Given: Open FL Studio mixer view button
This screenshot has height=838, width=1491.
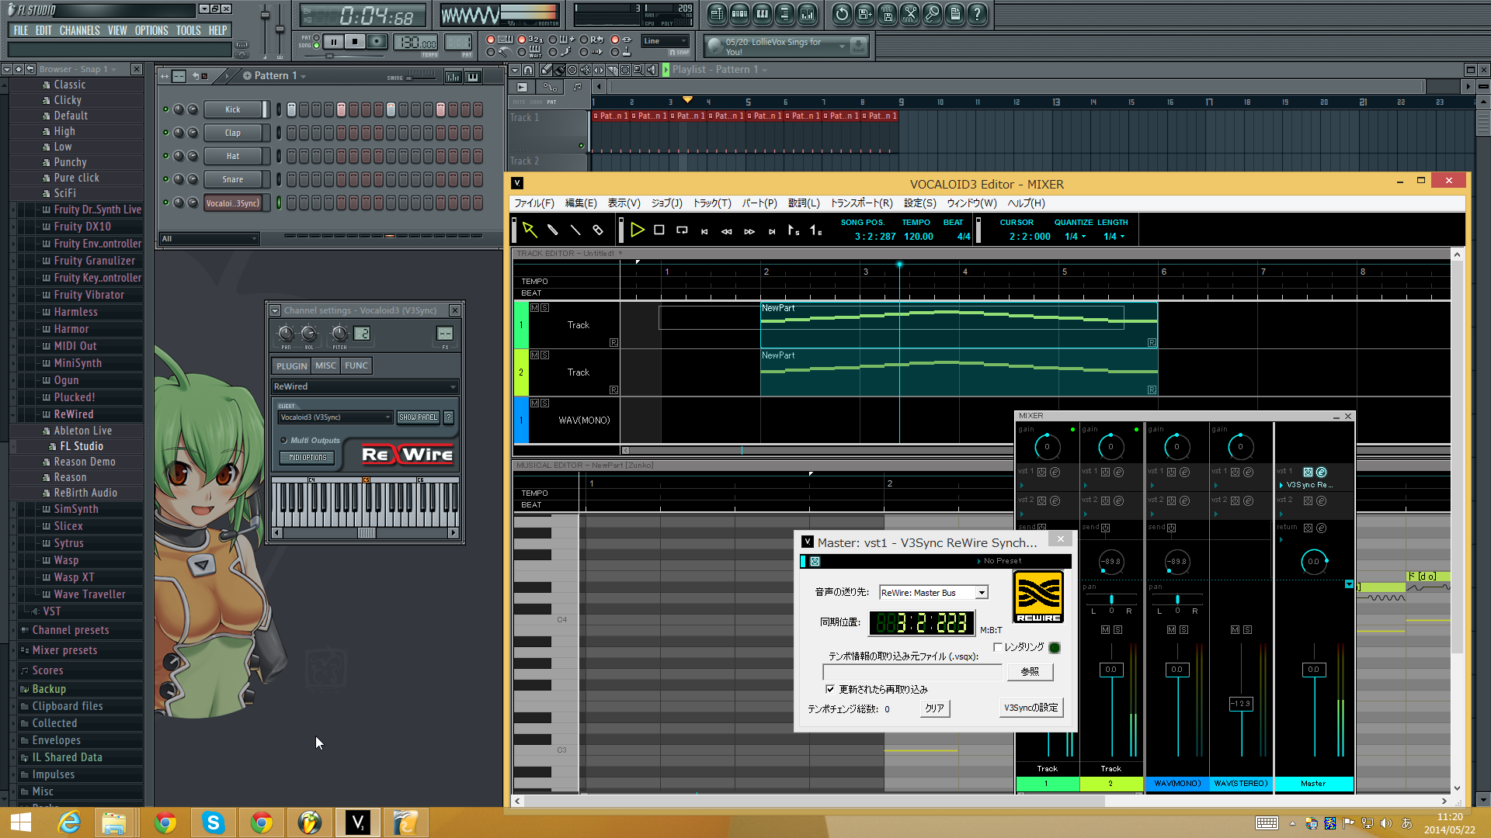Looking at the screenshot, I should pyautogui.click(x=807, y=14).
